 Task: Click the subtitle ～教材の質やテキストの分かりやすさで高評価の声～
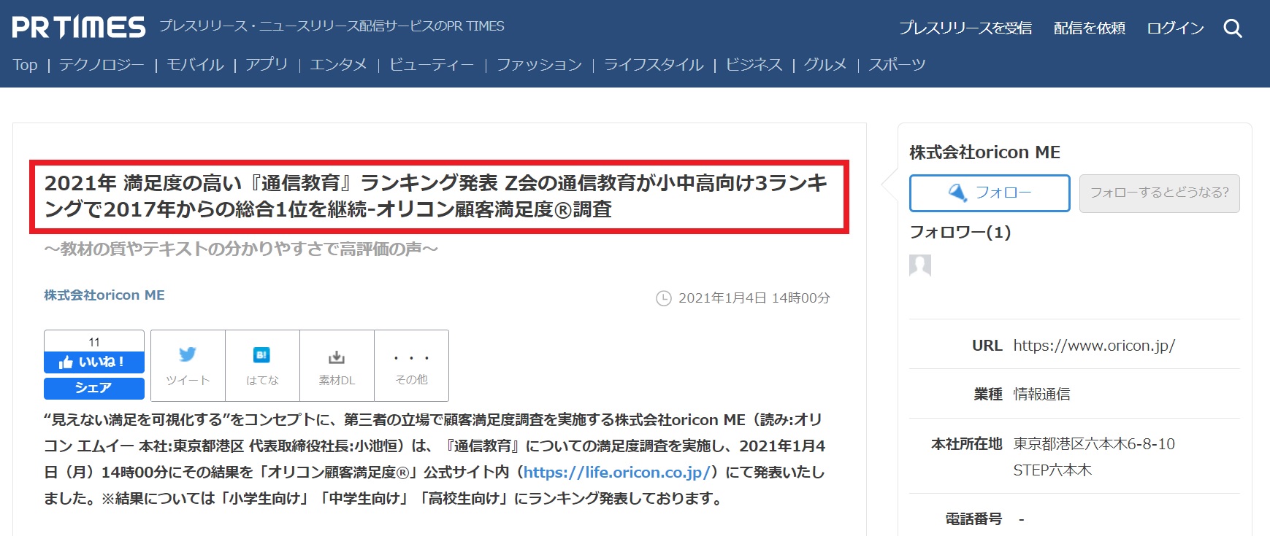[241, 249]
